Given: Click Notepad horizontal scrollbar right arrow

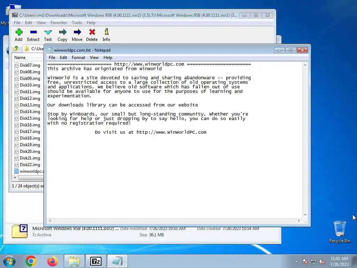Looking at the screenshot, I should [x=299, y=221].
